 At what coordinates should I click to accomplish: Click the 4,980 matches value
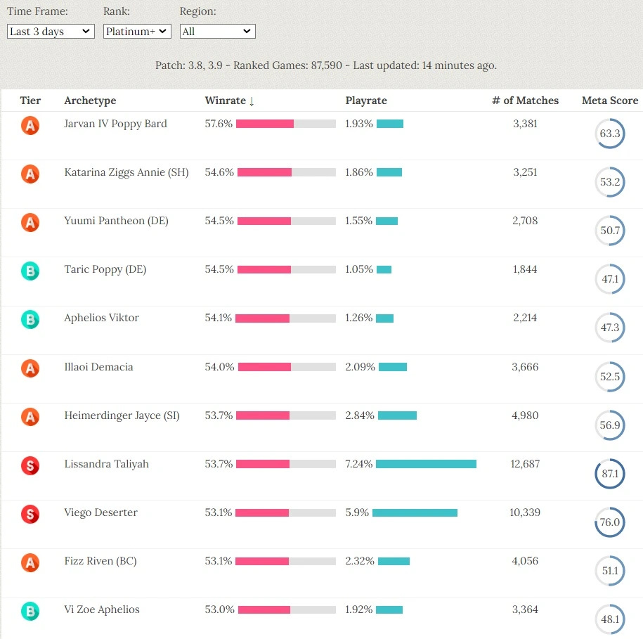[x=526, y=415]
